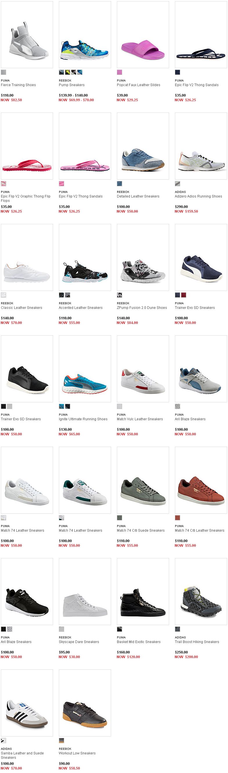This screenshot has width=228, height=773.
Task: Open the Reebok Pump Sneakers product image
Action: point(85,35)
